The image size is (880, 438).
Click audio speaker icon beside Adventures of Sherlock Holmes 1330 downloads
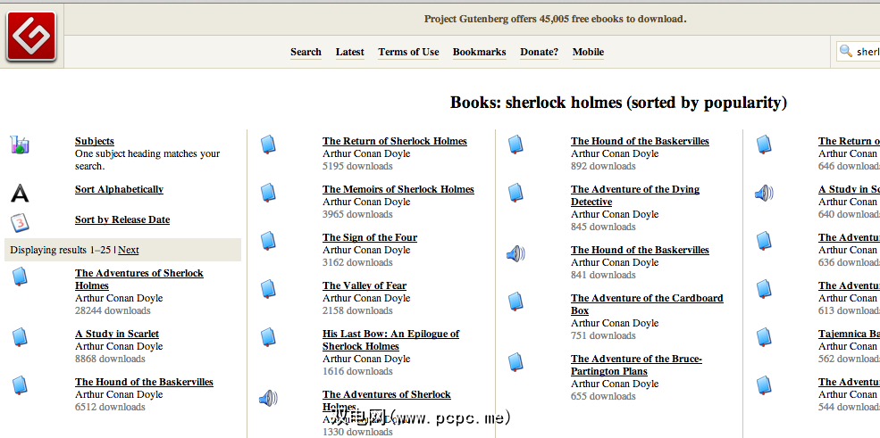[x=268, y=398]
